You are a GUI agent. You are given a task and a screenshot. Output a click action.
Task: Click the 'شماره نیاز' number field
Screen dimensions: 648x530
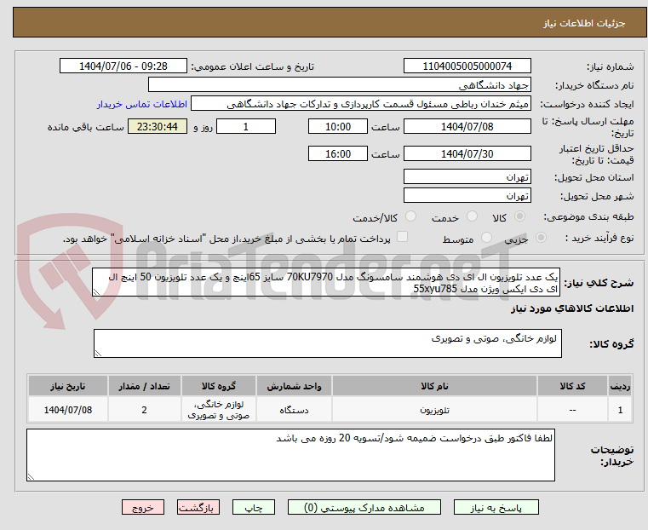pos(467,66)
